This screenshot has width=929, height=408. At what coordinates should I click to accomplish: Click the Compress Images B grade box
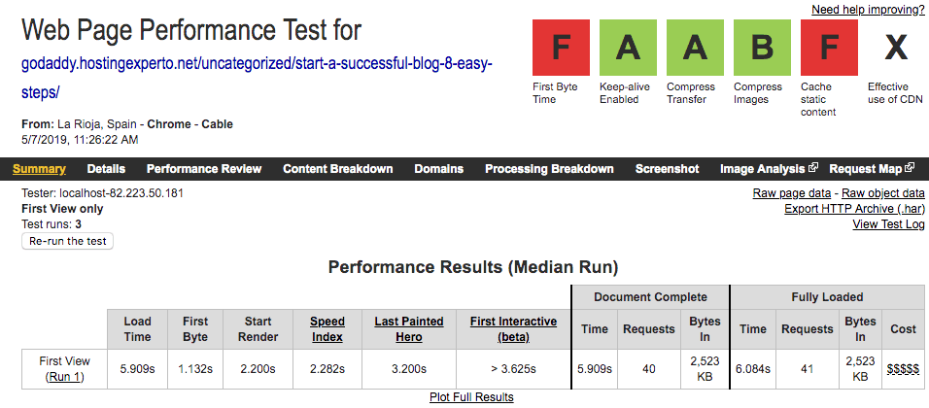[x=762, y=48]
